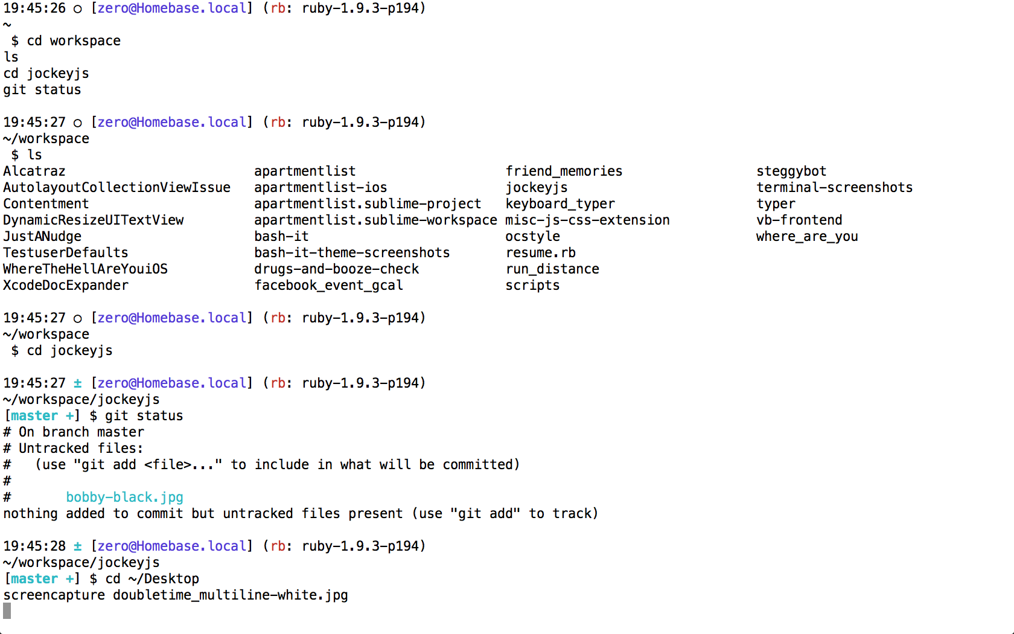Click the blue plus-minus symbol at 19:45:27
Image resolution: width=1014 pixels, height=634 pixels.
(x=77, y=383)
